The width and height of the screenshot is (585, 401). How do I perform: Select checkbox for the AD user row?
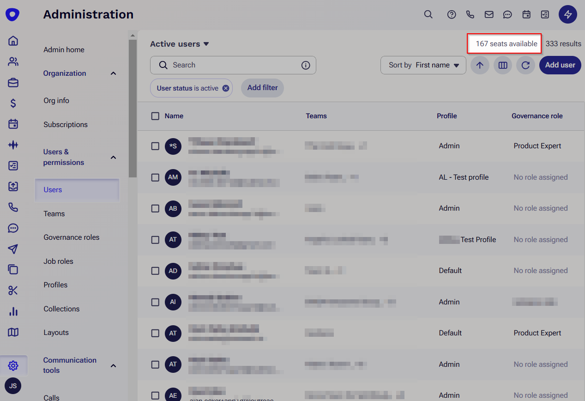pos(155,271)
